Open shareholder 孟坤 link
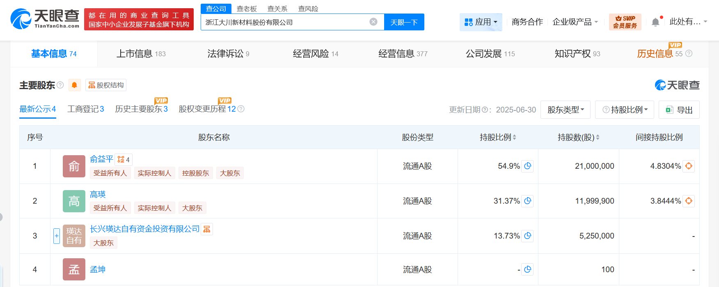The height and width of the screenshot is (287, 719). (x=98, y=269)
